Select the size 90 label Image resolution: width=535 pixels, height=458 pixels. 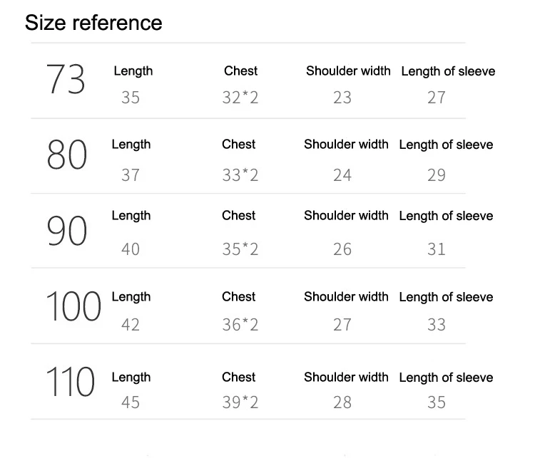pyautogui.click(x=67, y=231)
